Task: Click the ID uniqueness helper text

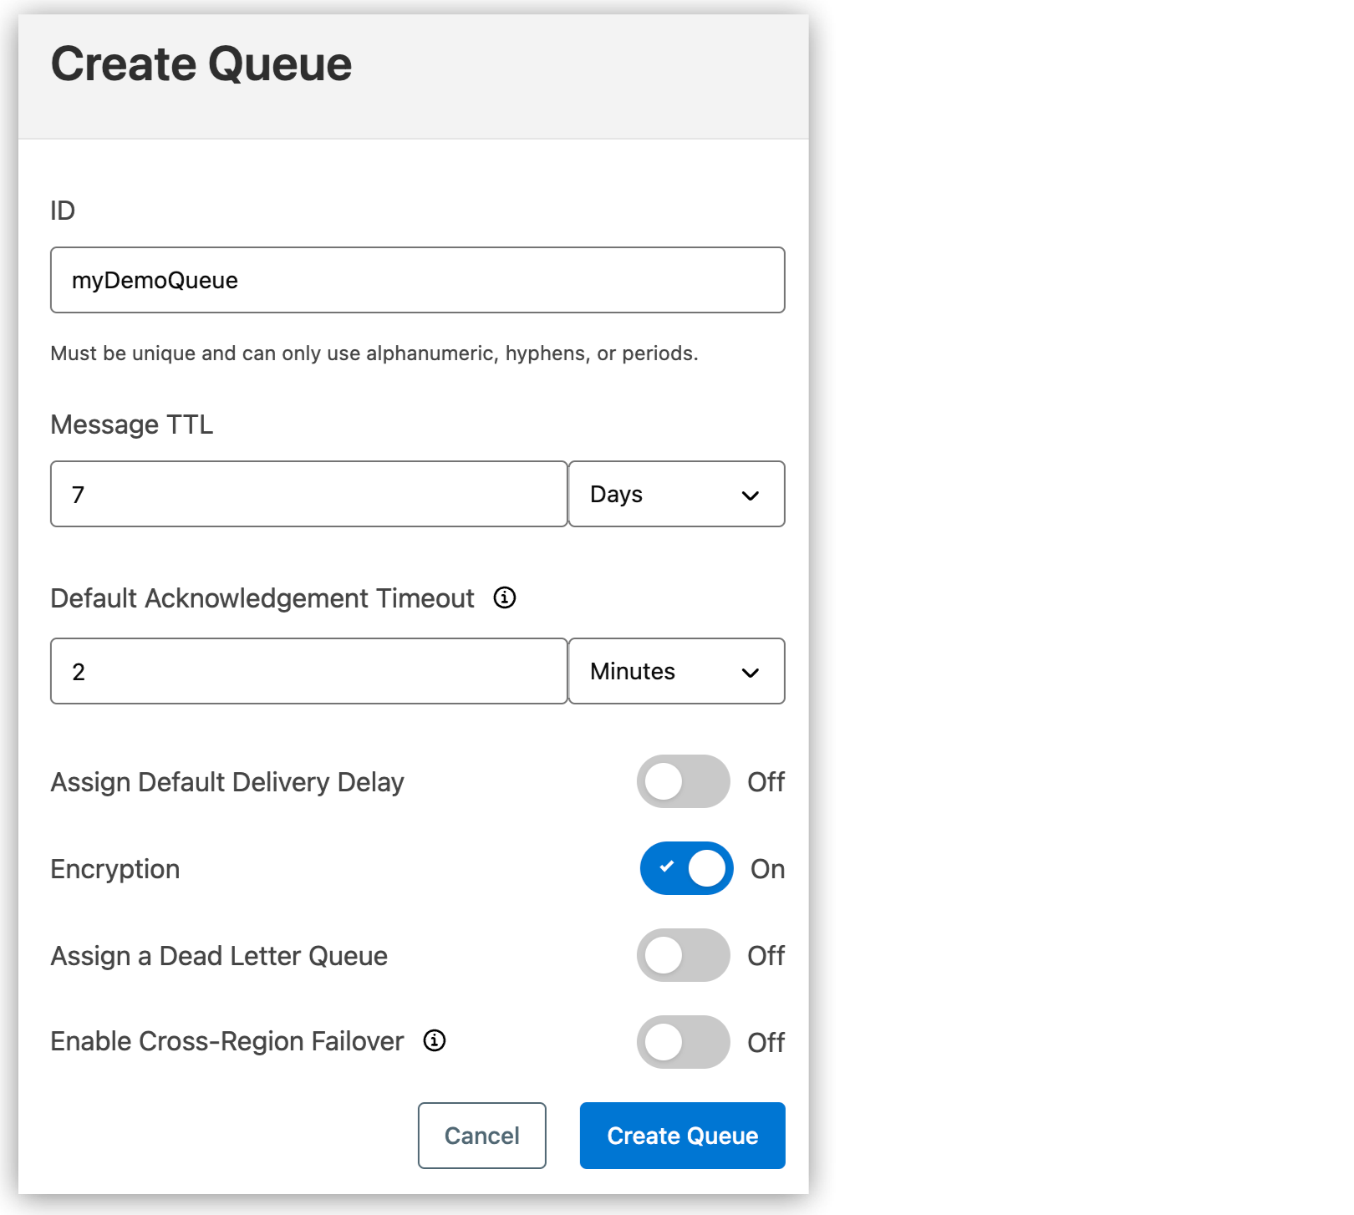Action: [x=374, y=353]
